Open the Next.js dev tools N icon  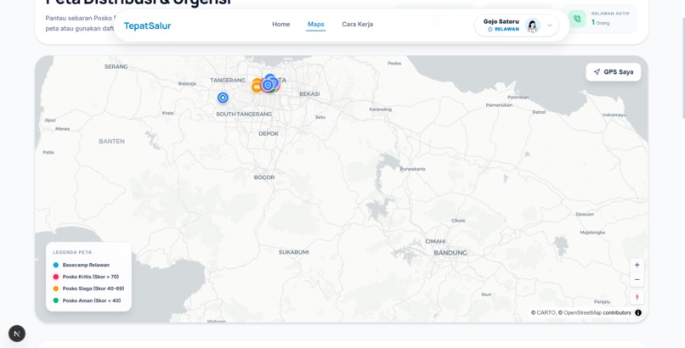point(17,334)
